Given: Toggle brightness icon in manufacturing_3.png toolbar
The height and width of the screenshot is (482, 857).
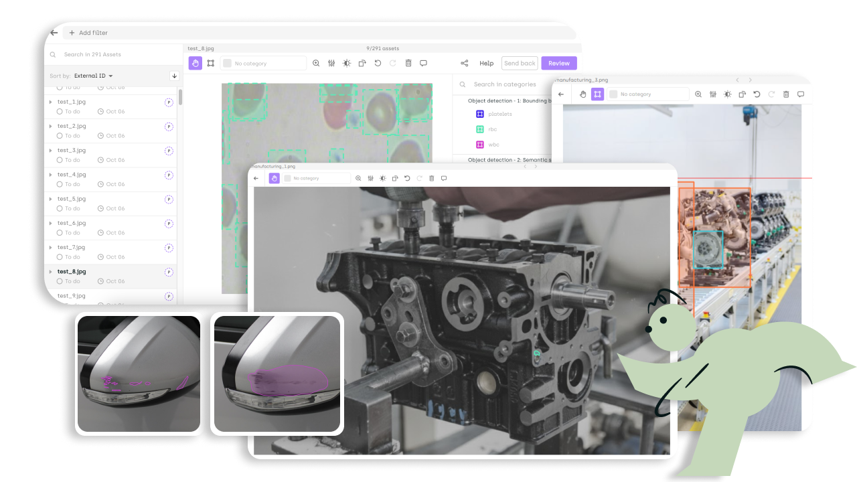Looking at the screenshot, I should coord(727,94).
